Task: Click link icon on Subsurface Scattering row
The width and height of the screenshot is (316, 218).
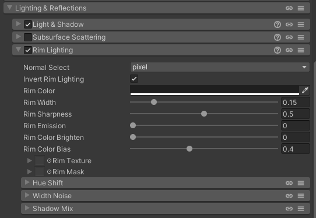Action: [x=289, y=37]
